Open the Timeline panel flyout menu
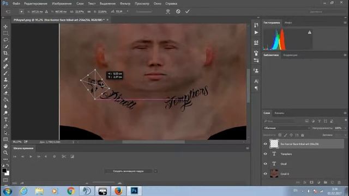 (x=247, y=148)
